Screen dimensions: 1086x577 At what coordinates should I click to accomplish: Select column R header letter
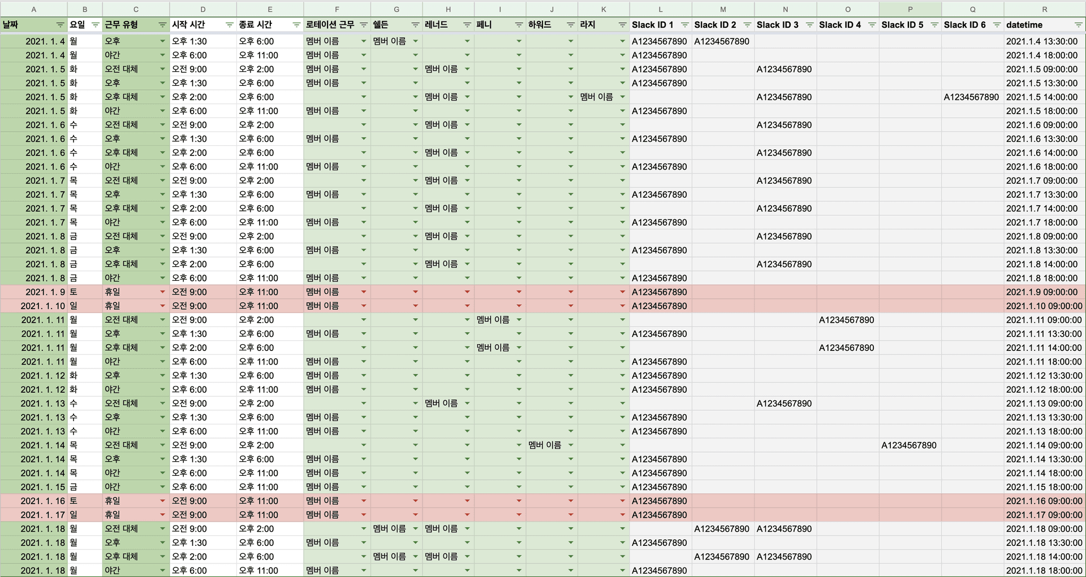coord(1044,9)
